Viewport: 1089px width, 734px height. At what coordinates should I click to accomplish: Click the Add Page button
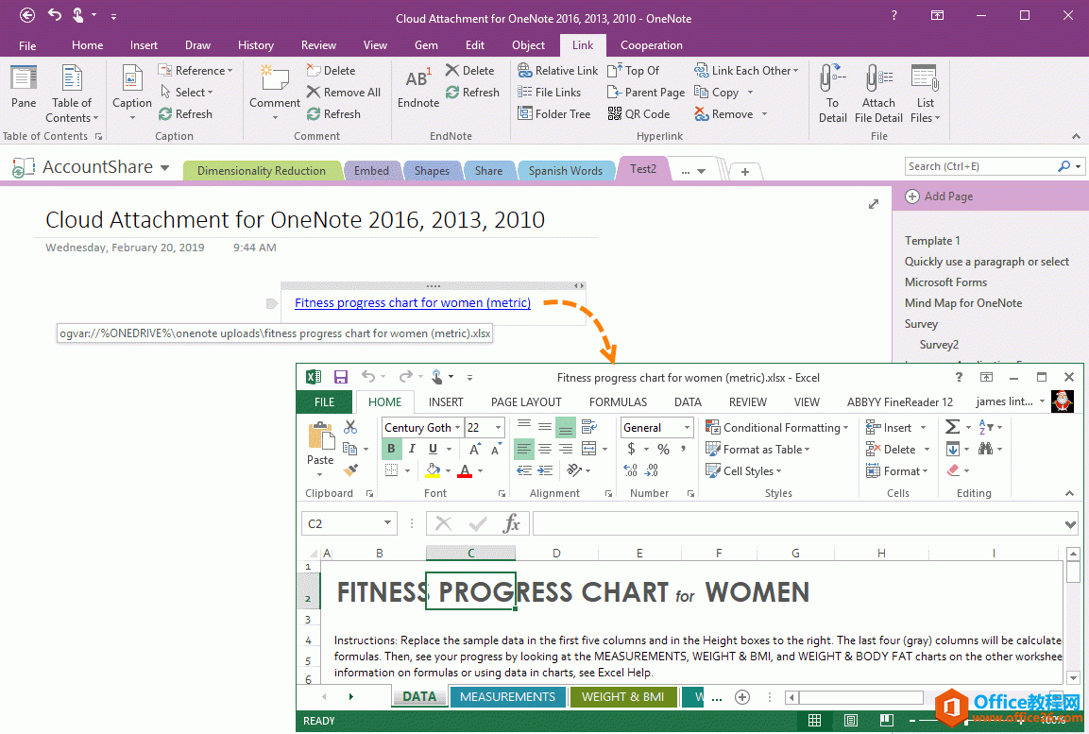coord(939,196)
